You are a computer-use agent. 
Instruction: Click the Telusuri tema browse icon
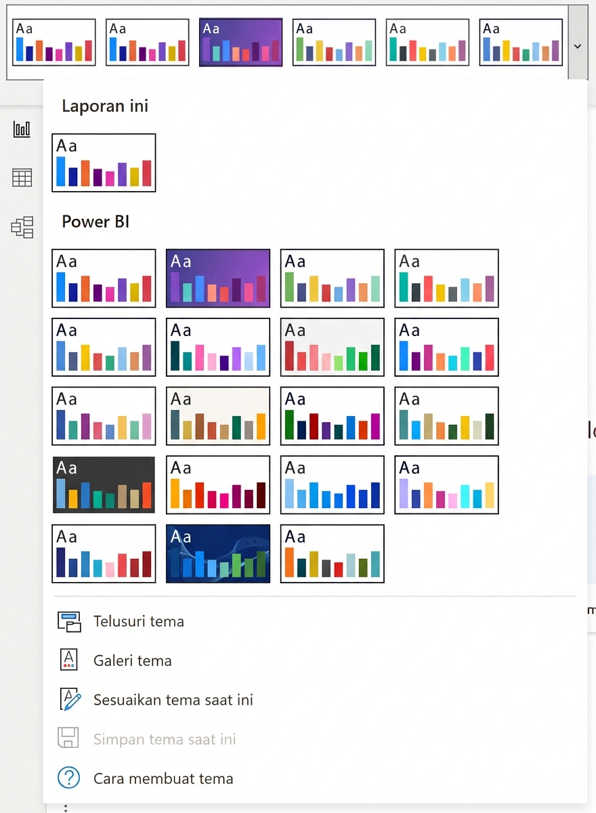pyautogui.click(x=68, y=621)
